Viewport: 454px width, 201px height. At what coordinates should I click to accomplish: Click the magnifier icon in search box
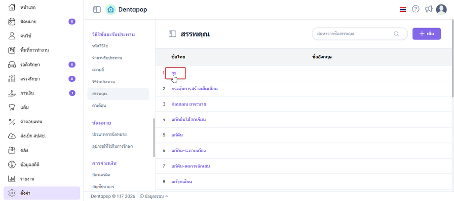pos(396,34)
